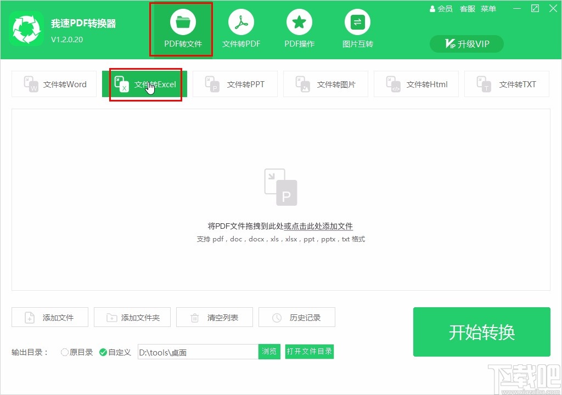Open the PDF操作 star icon
Screen dimensions: 562x395
299,29
